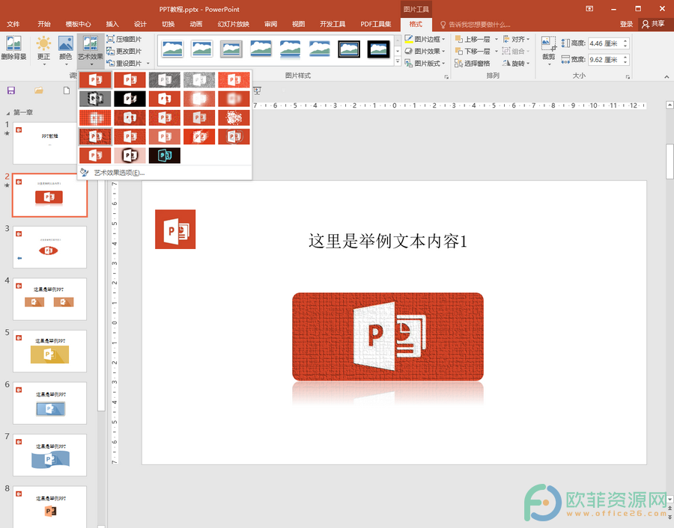Open the 视图 View tab
Viewport: 674px width, 528px height.
click(298, 24)
